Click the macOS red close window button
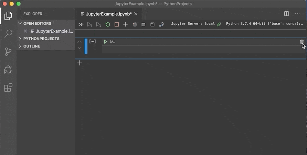The height and width of the screenshot is (155, 307). click(x=5, y=4)
